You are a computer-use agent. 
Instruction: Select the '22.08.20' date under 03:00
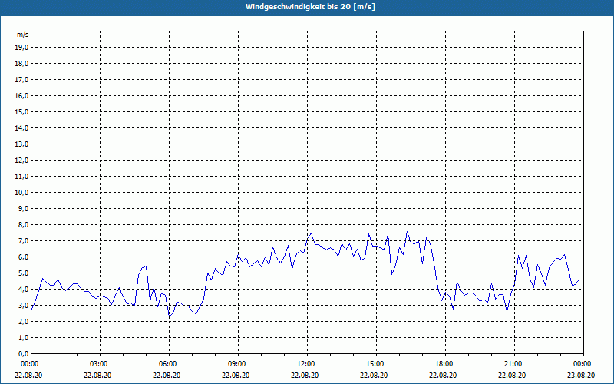(97, 375)
